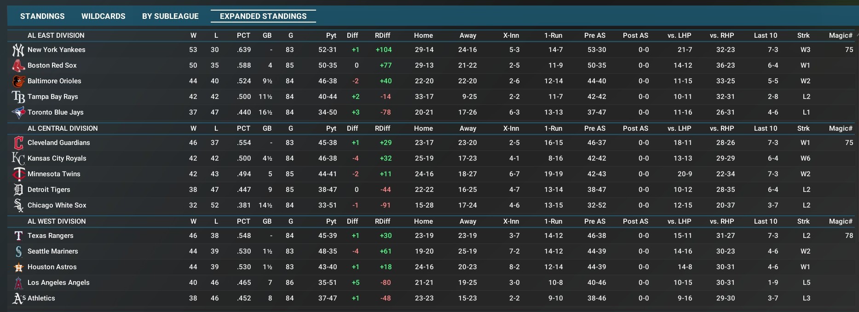The width and height of the screenshot is (859, 312).
Task: Open the Chicago White Sox team link
Action: click(x=57, y=205)
